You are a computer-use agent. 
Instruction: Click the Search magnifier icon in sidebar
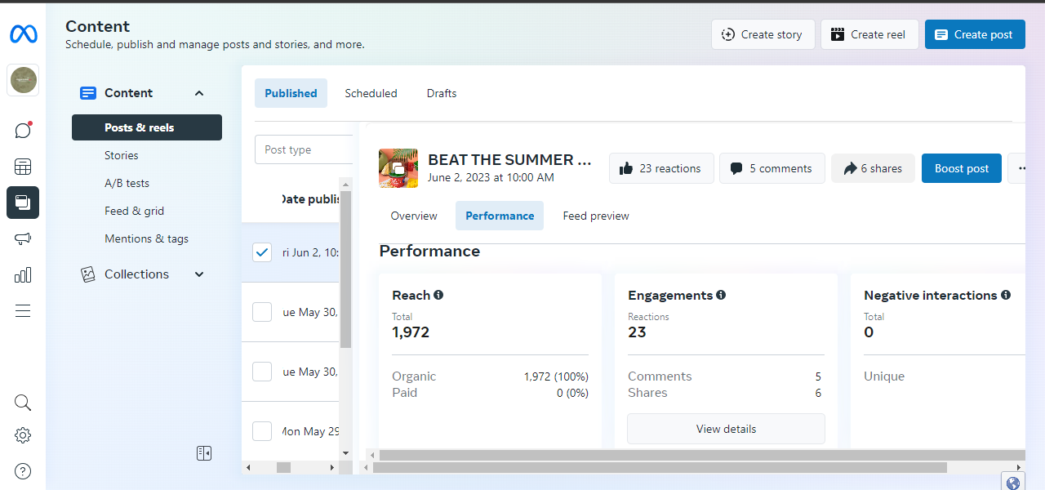[23, 403]
